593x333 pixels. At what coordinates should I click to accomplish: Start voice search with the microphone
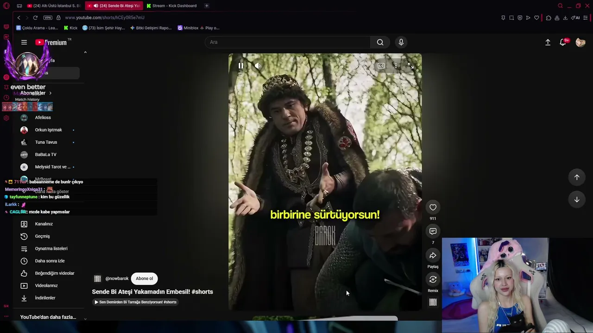pyautogui.click(x=401, y=42)
